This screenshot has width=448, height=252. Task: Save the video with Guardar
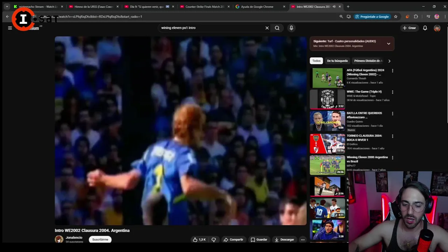(x=259, y=240)
